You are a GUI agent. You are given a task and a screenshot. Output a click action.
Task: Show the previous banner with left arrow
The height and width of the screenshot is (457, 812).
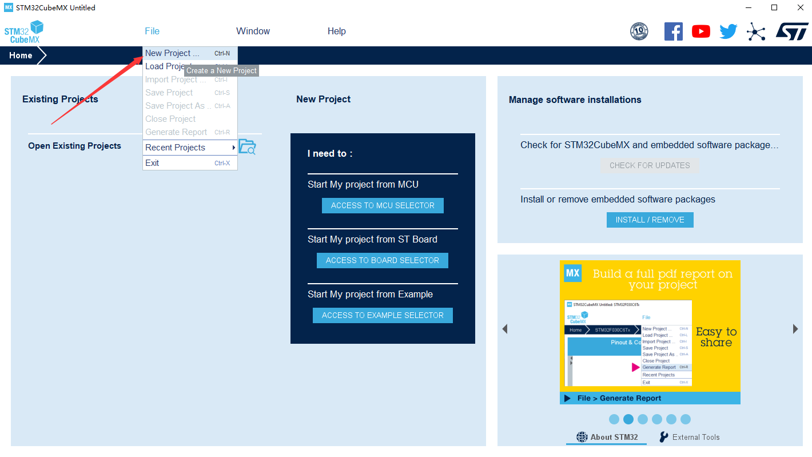505,329
